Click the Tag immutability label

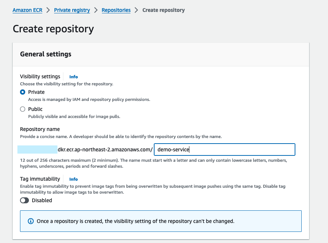(x=40, y=179)
